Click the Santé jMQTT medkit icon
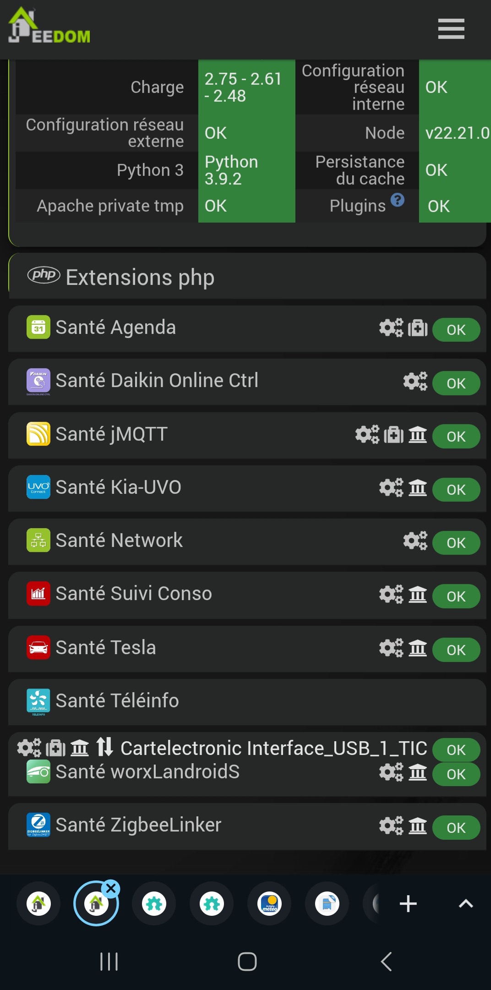This screenshot has width=491, height=990. pos(393,434)
